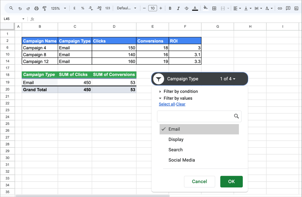Viewport: 302px width, 197px height.
Task: Redo the last action
Action: (28, 8)
